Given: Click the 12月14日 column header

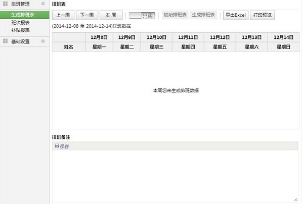Looking at the screenshot, I should click(x=283, y=37).
